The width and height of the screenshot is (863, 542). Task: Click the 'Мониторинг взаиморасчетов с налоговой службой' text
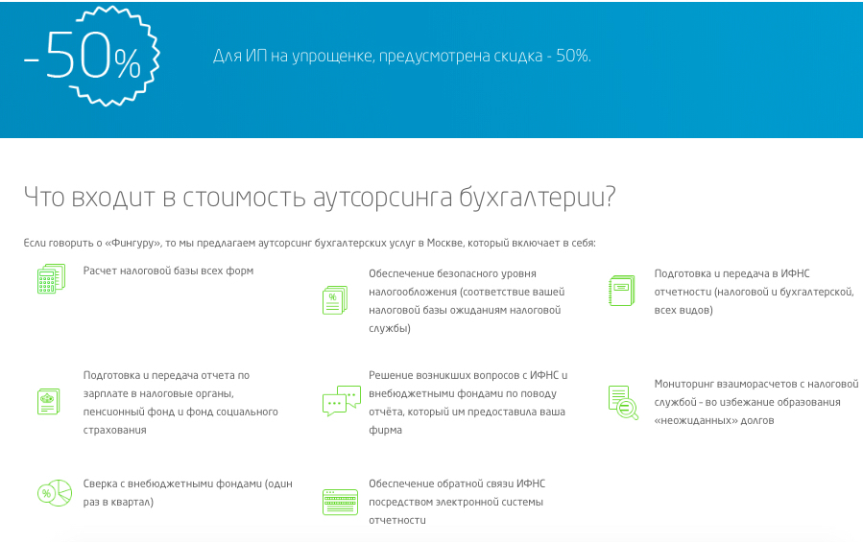pyautogui.click(x=755, y=401)
